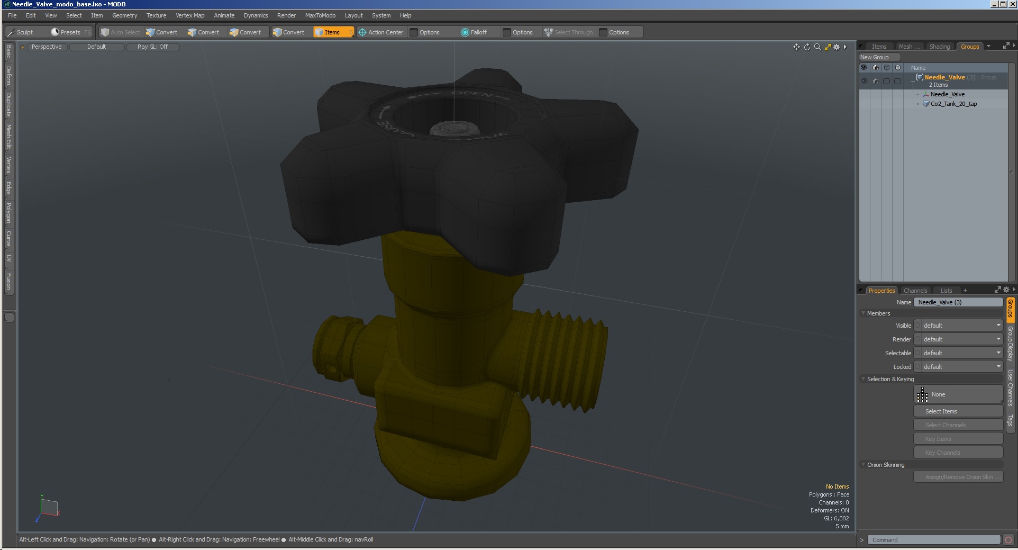Switch to the Shading tab

940,47
